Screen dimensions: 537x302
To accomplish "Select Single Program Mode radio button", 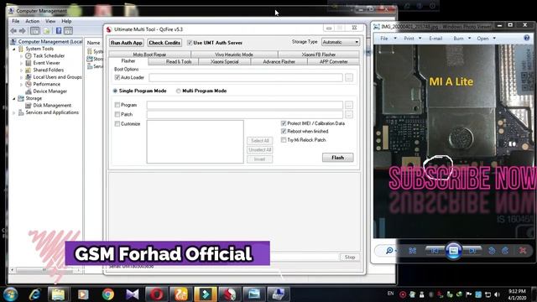I will point(115,91).
